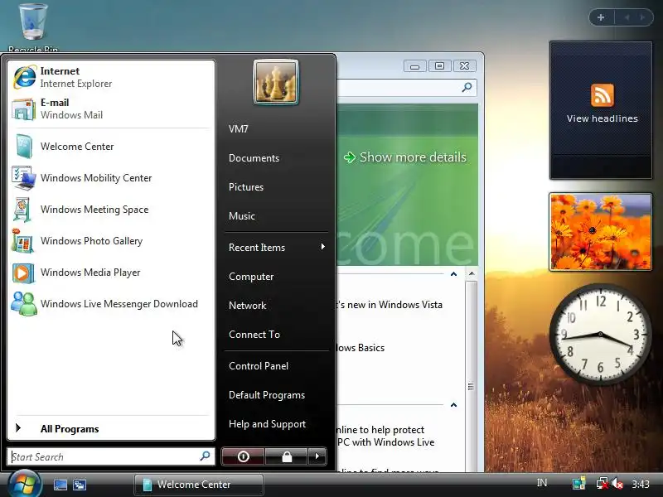The height and width of the screenshot is (497, 663).
Task: Collapse the second Welcome Center section chevron
Action: (453, 405)
